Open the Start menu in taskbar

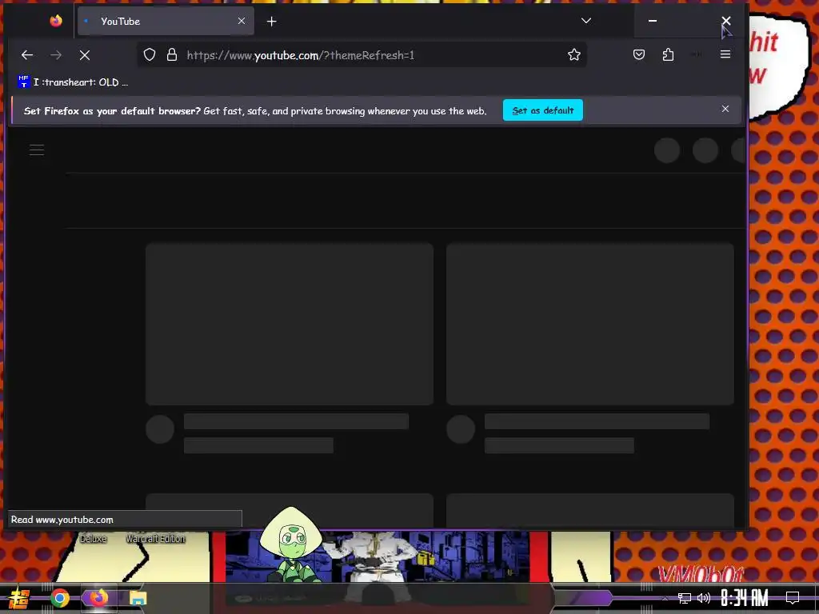tap(19, 598)
